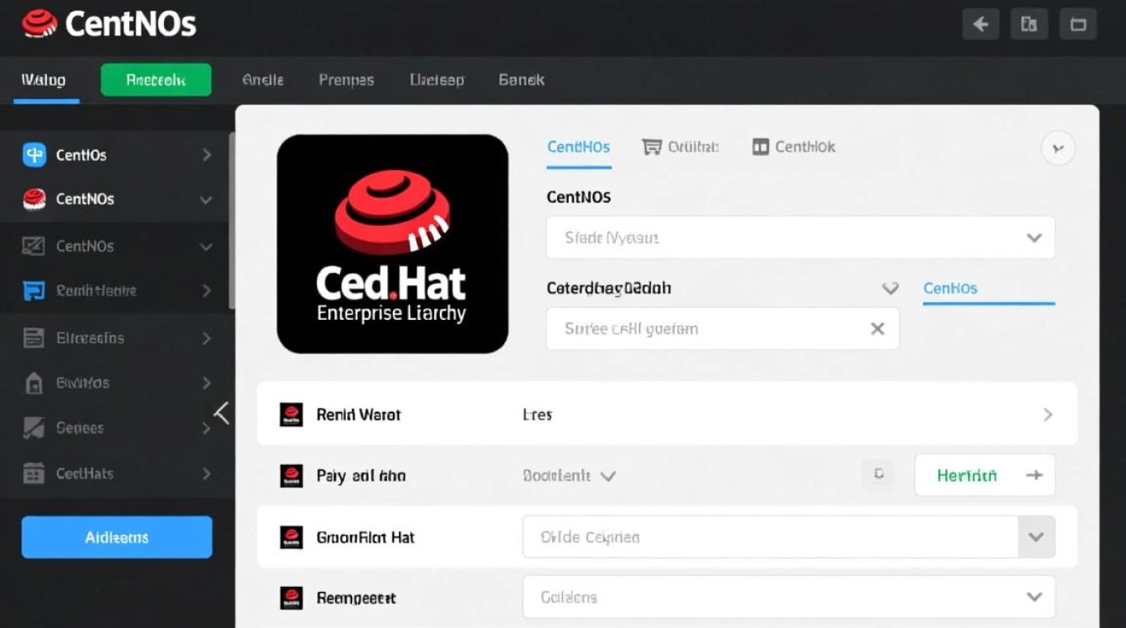
Task: Click the green button in the top navigation
Action: click(x=156, y=80)
